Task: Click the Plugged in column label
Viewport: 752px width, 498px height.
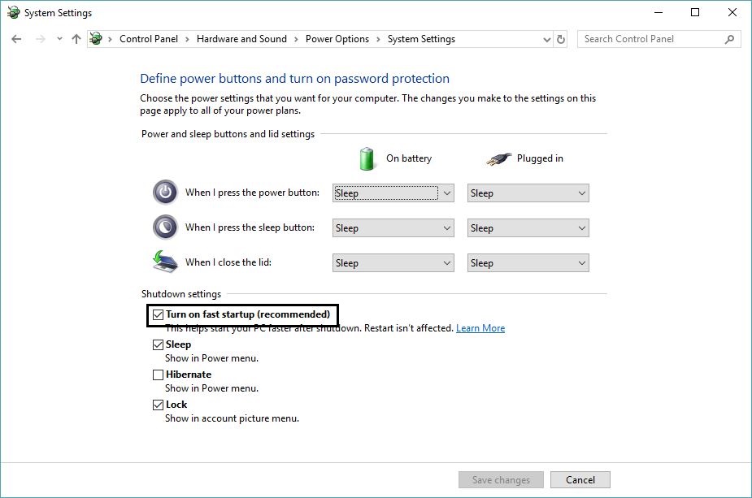Action: [x=540, y=158]
